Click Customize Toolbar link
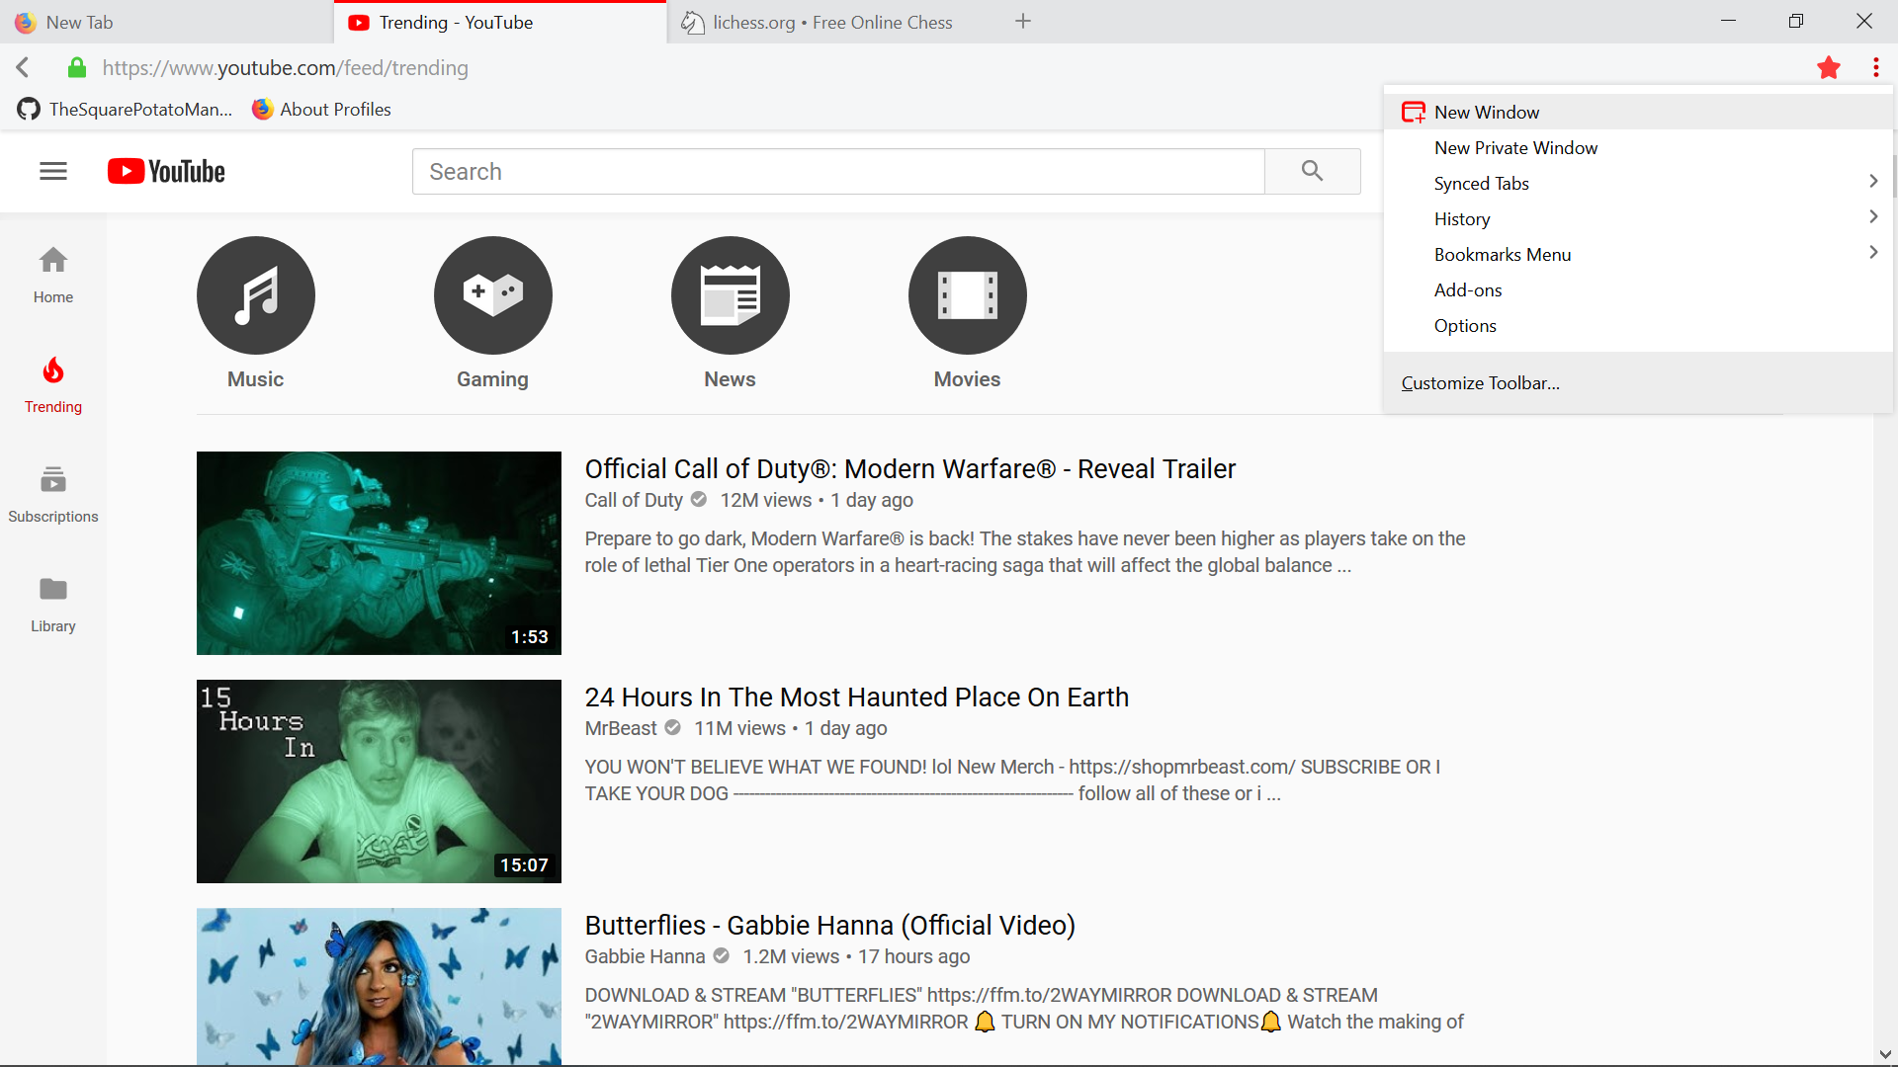1898x1067 pixels. coord(1480,383)
